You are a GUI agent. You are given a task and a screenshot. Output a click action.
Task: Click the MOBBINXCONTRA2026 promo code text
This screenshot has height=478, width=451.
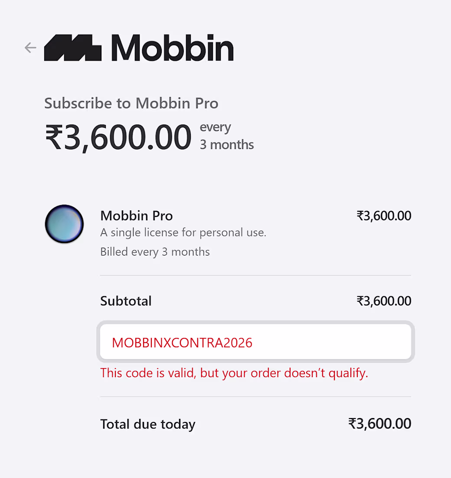point(182,343)
